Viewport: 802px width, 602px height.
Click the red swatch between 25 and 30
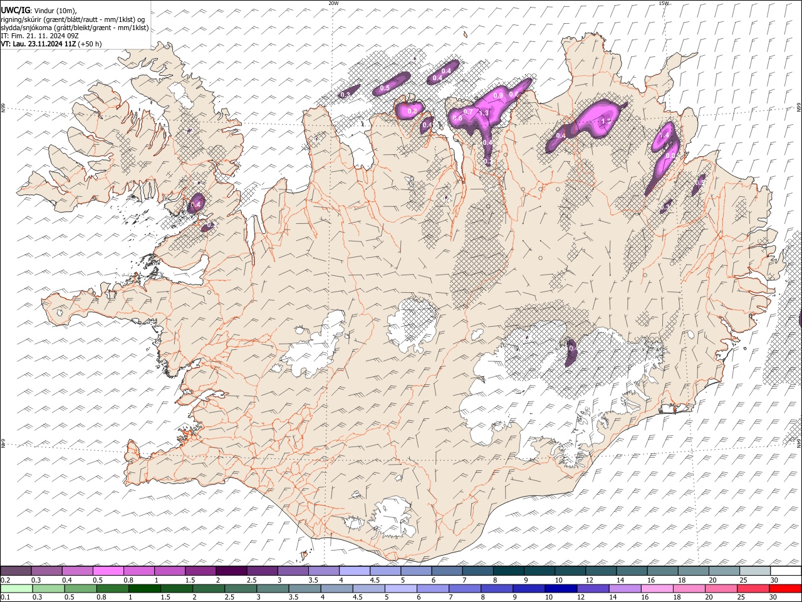coord(753,588)
